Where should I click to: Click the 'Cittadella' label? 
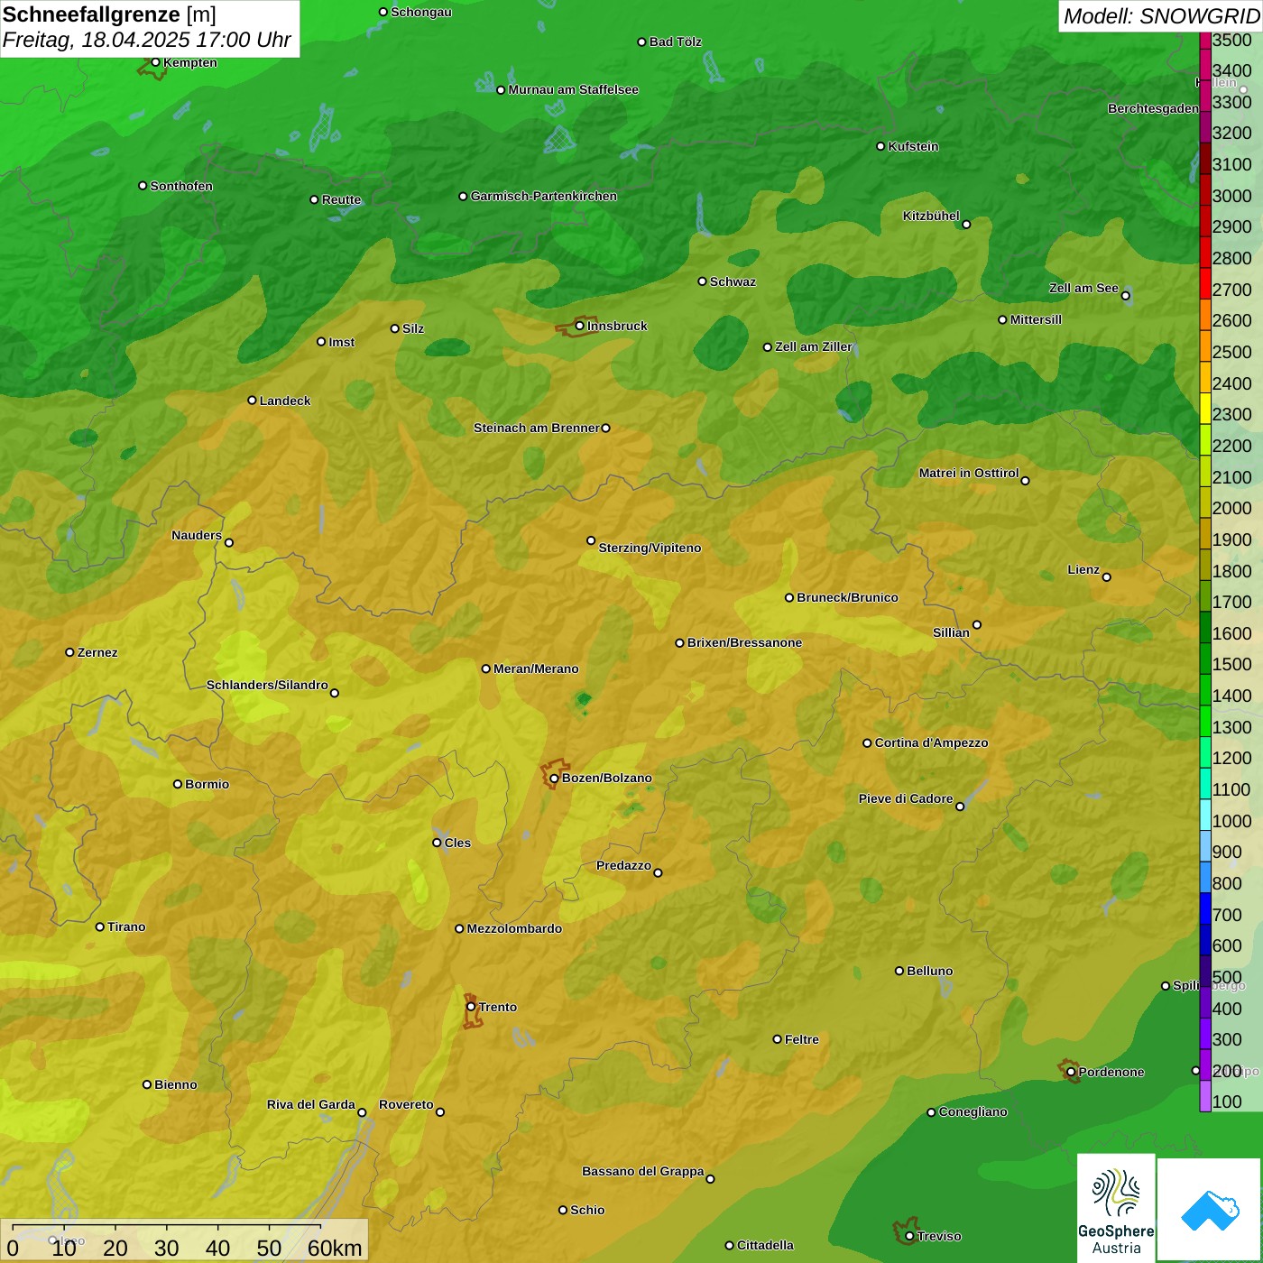(x=765, y=1245)
